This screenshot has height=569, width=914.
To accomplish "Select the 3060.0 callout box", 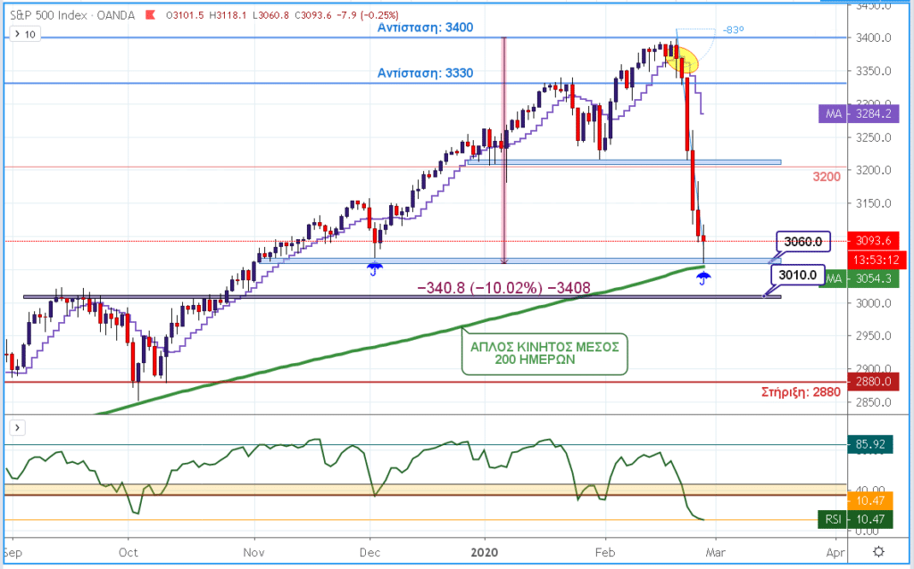I will (802, 241).
